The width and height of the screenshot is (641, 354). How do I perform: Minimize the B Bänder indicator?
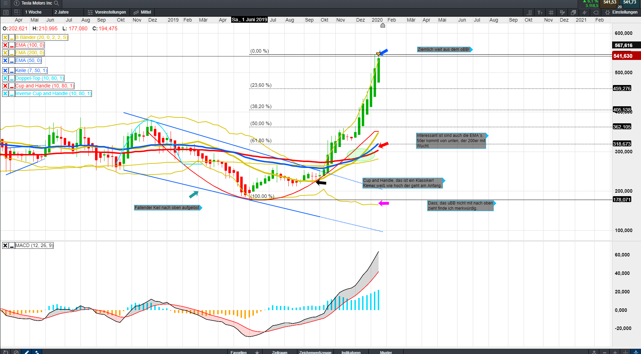pyautogui.click(x=12, y=37)
